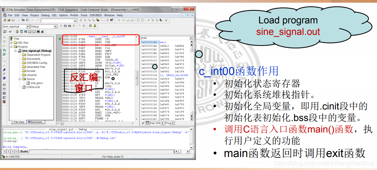This screenshot has height=170, width=377.
Task: Expand the GEL files tree node
Action: (11, 43)
